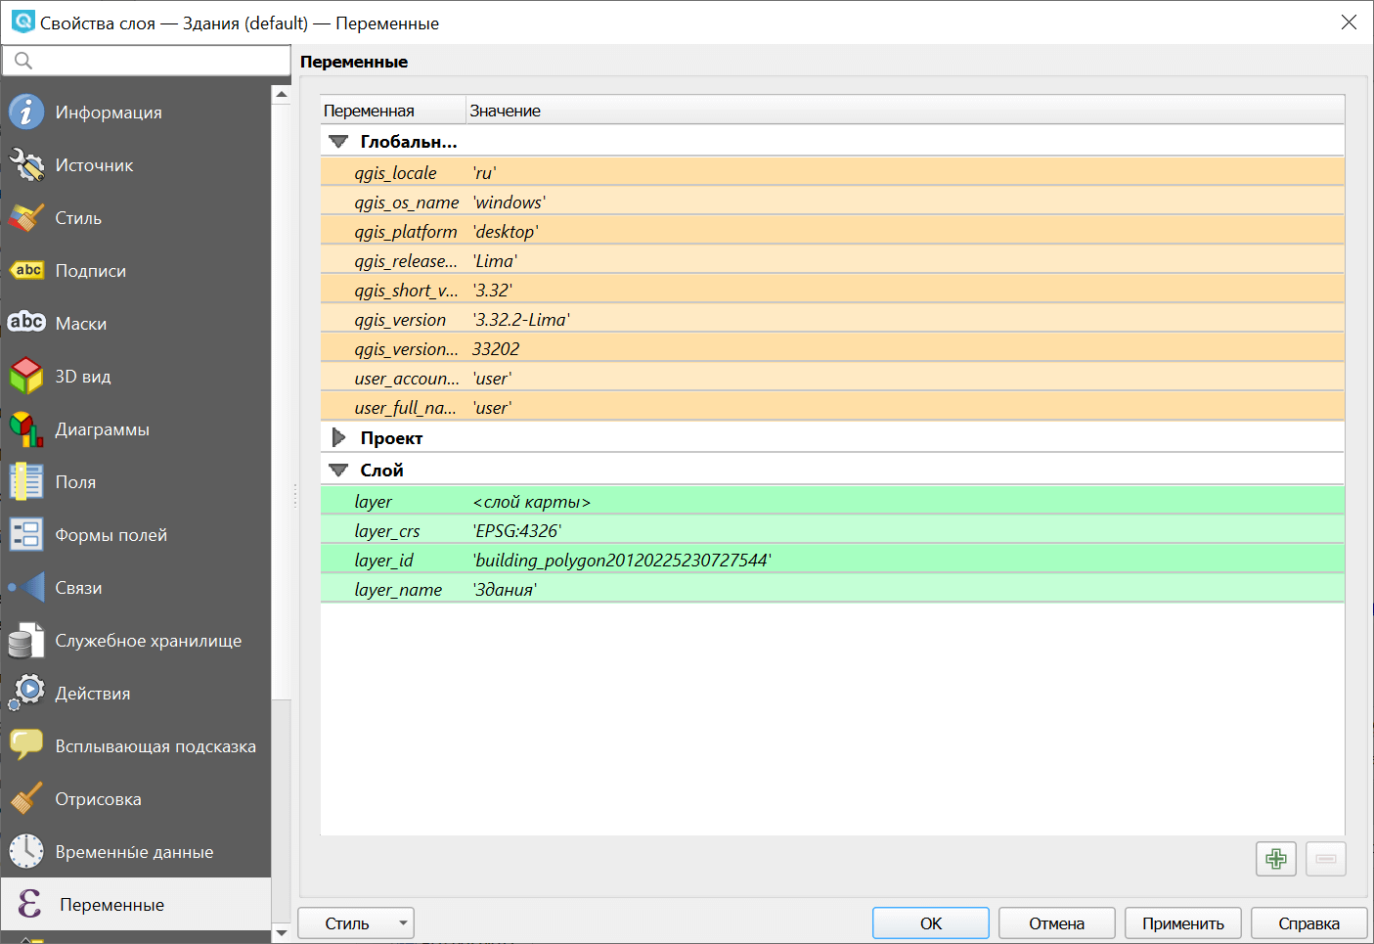1374x944 pixels.
Task: Click the green plus to add a variable
Action: (1275, 858)
